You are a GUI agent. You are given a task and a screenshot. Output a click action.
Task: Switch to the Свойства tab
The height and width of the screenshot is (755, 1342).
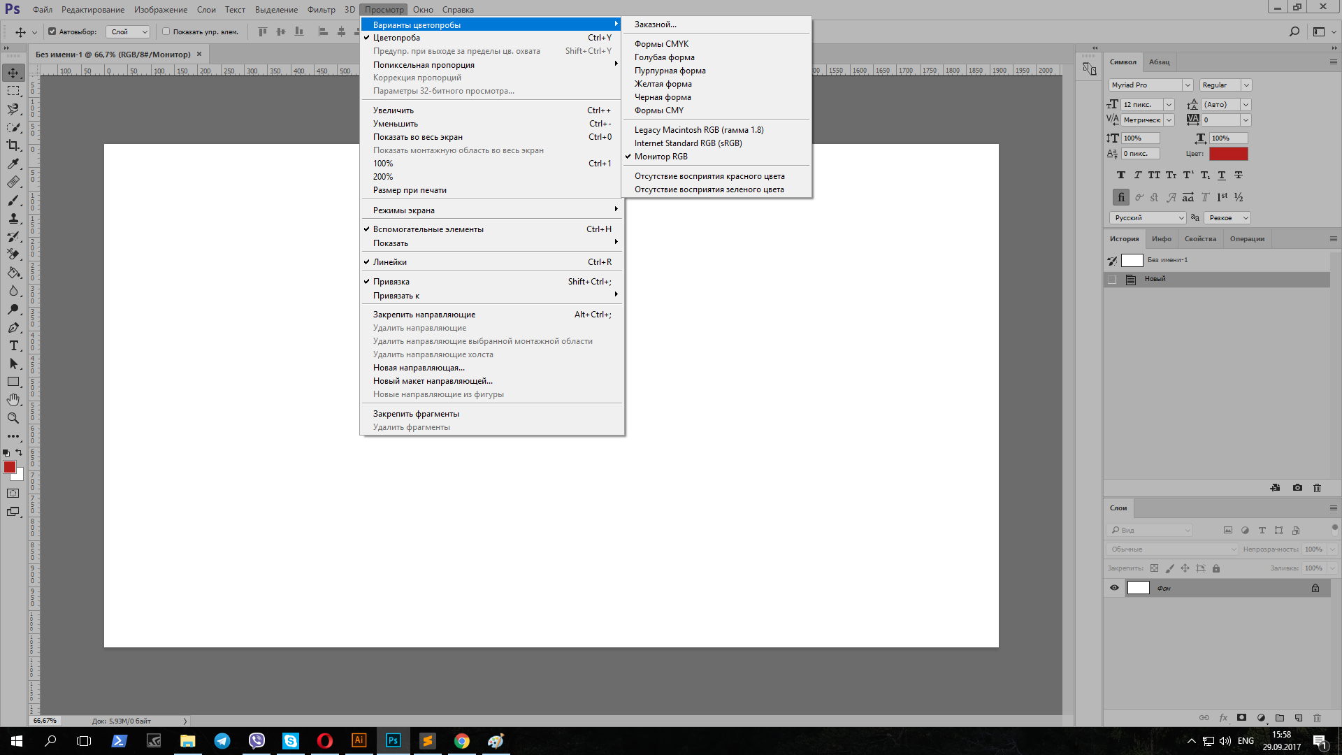pyautogui.click(x=1200, y=238)
